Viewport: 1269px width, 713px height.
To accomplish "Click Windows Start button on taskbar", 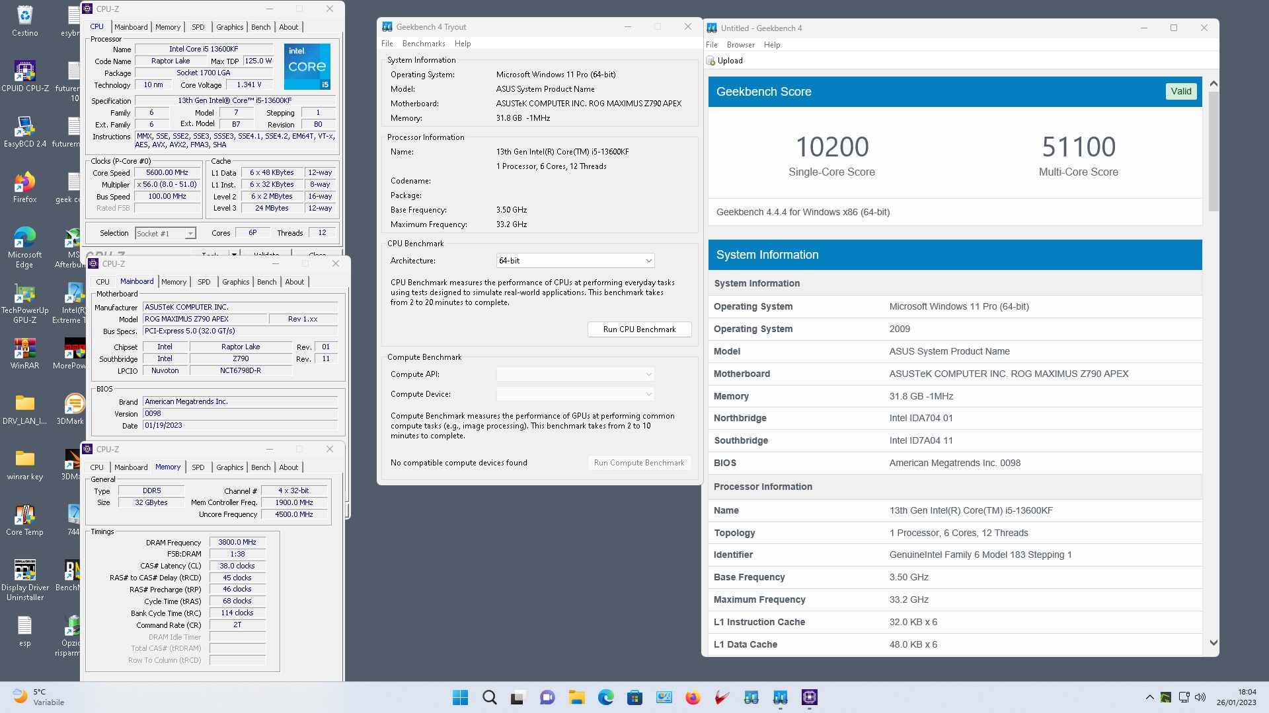I will point(460,697).
